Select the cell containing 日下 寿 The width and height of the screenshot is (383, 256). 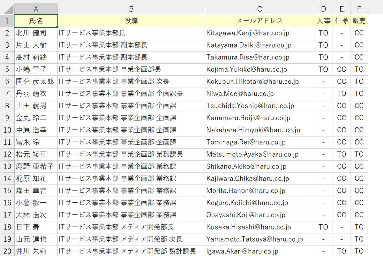pyautogui.click(x=36, y=227)
